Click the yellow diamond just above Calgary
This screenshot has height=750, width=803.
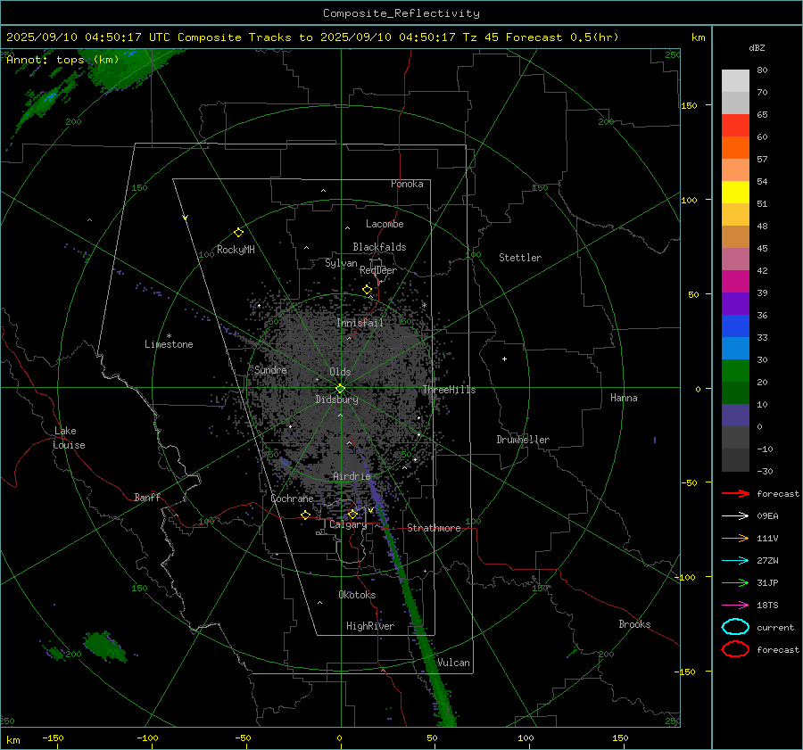(x=352, y=514)
